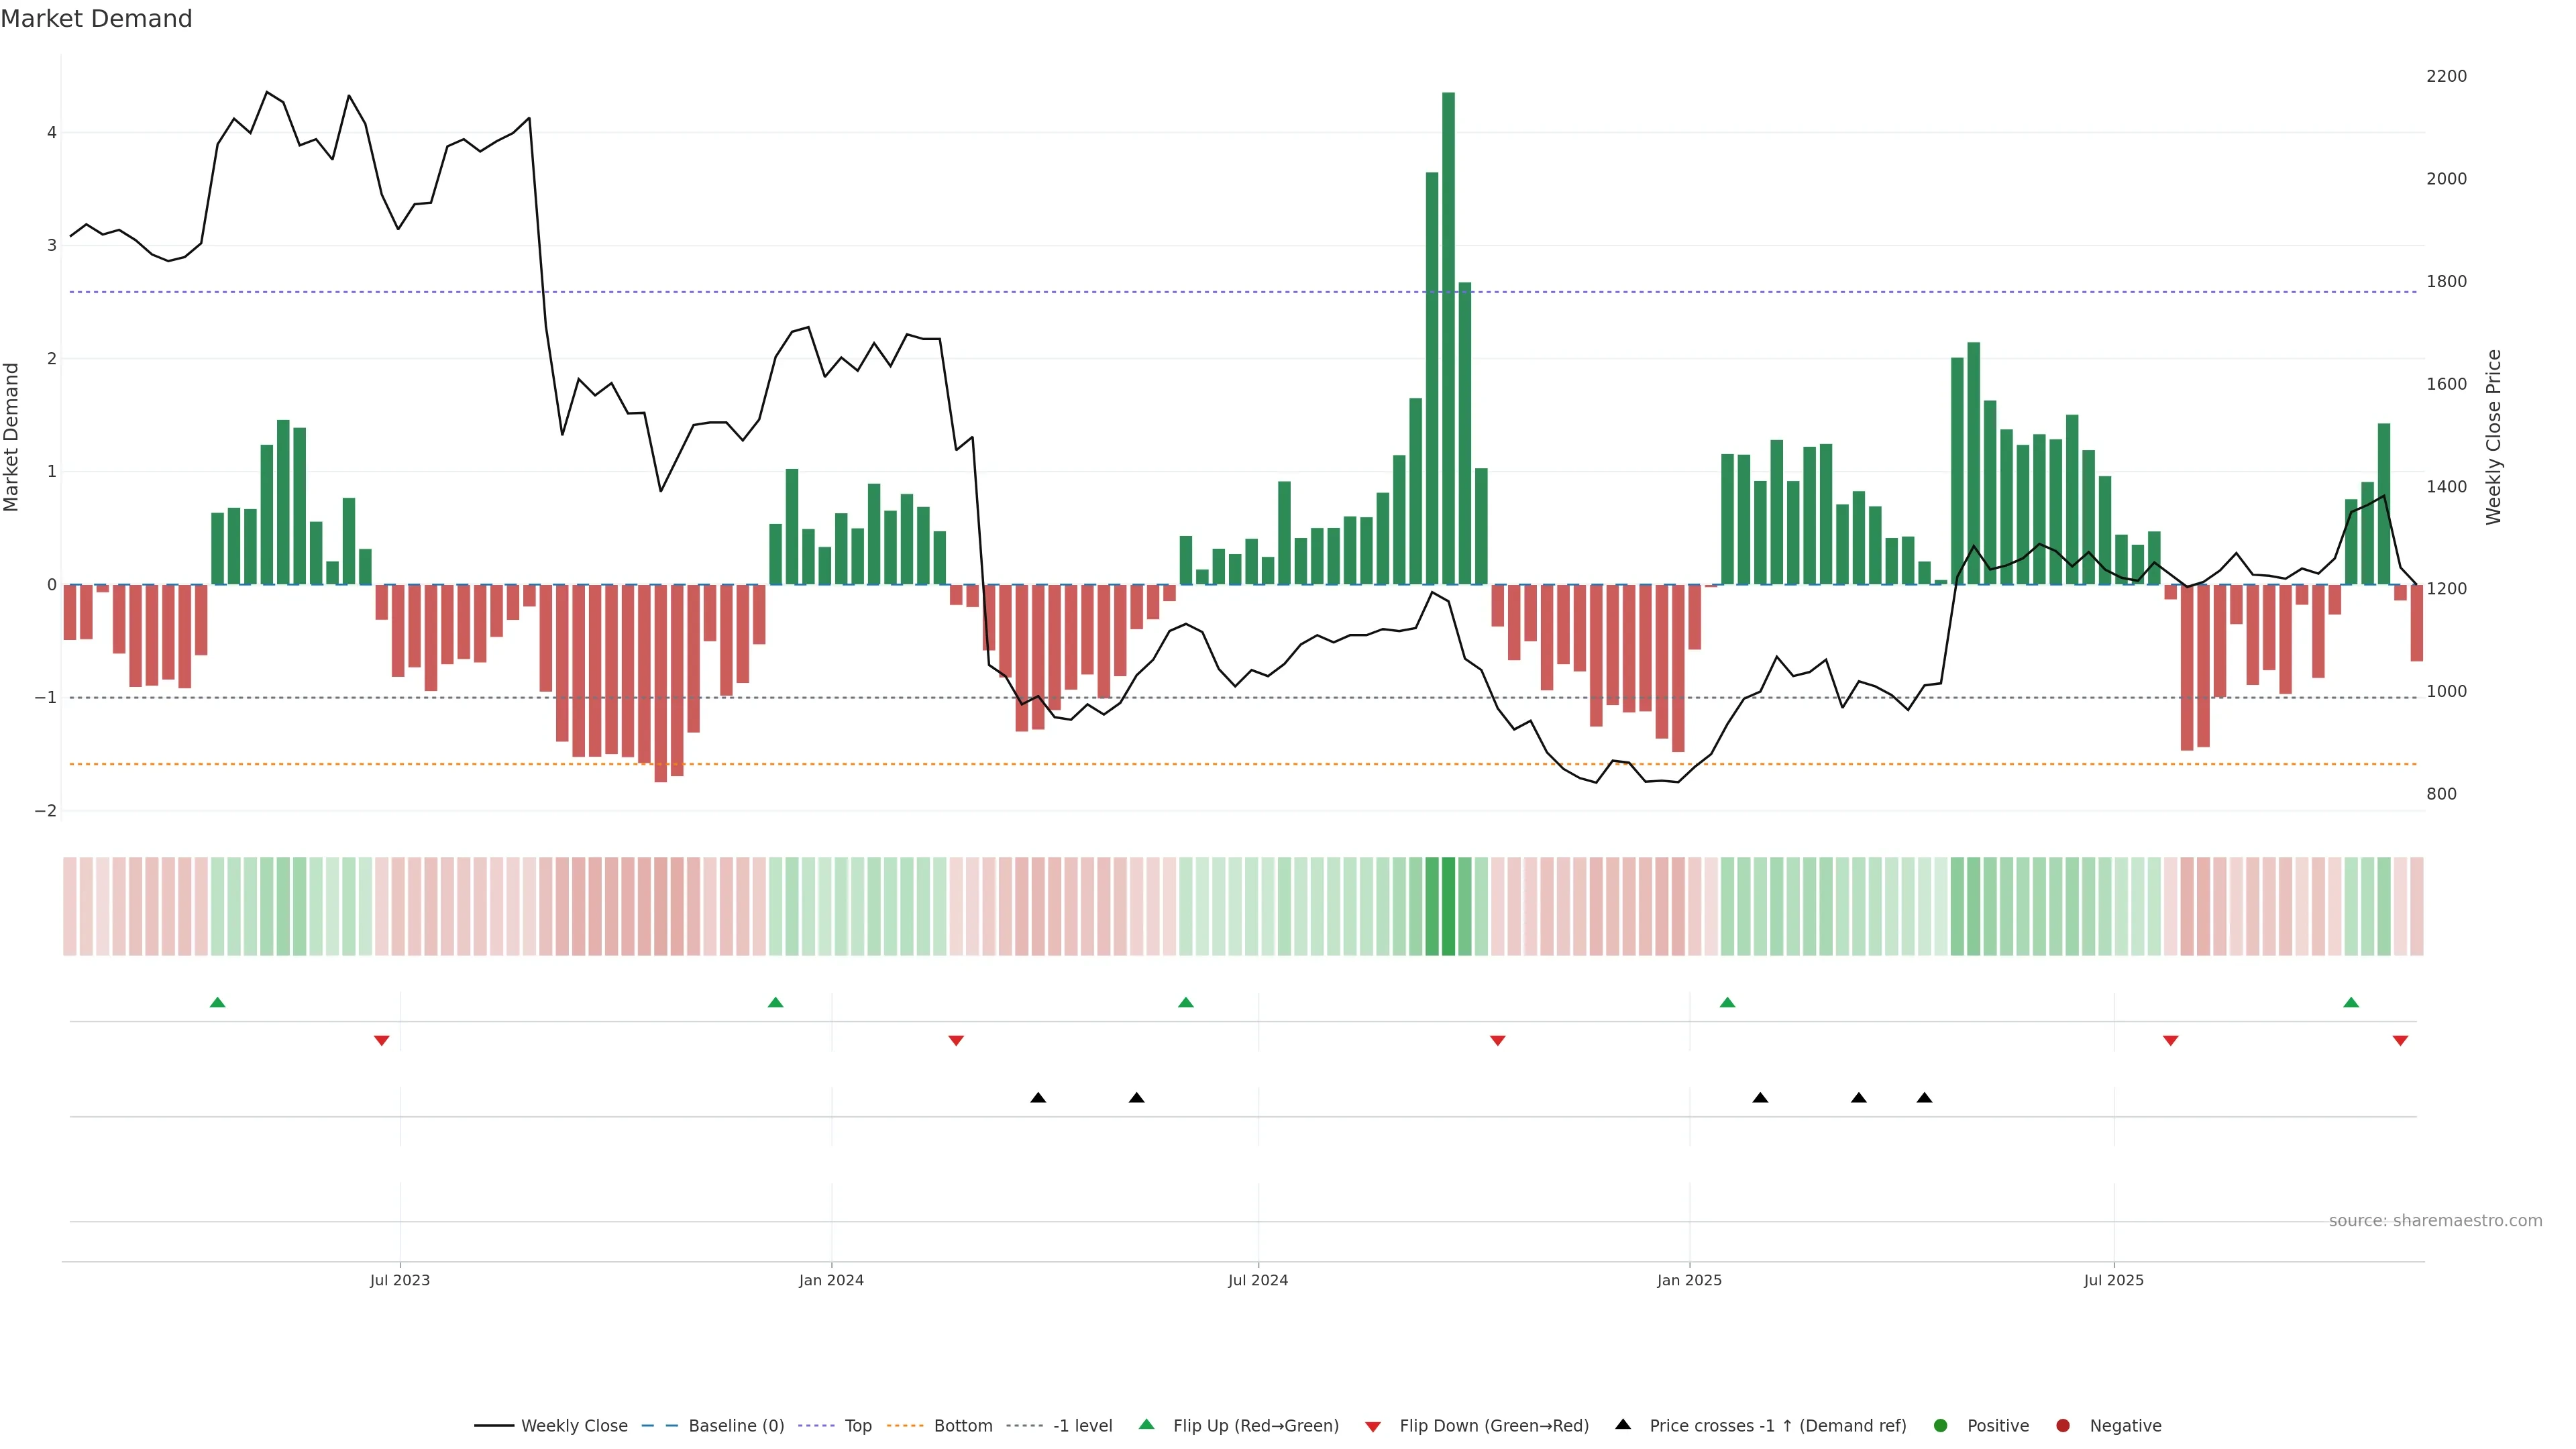Click the red Flip Down legend triangle
Viewport: 2576px width, 1449px height.
1373,1426
